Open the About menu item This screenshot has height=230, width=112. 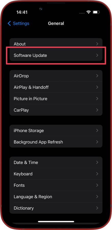[56, 44]
